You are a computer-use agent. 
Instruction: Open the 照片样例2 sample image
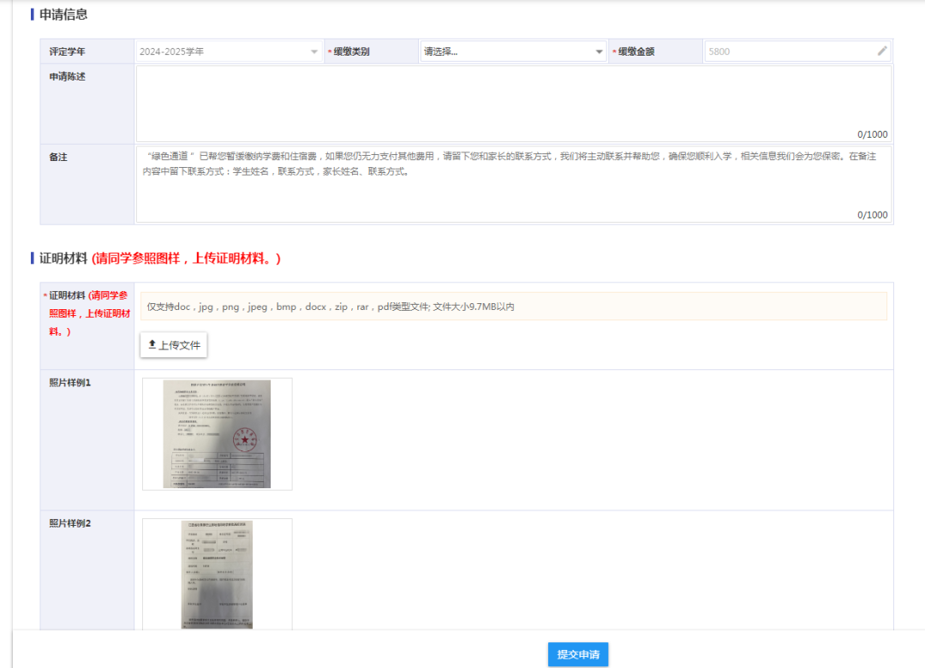click(x=217, y=574)
